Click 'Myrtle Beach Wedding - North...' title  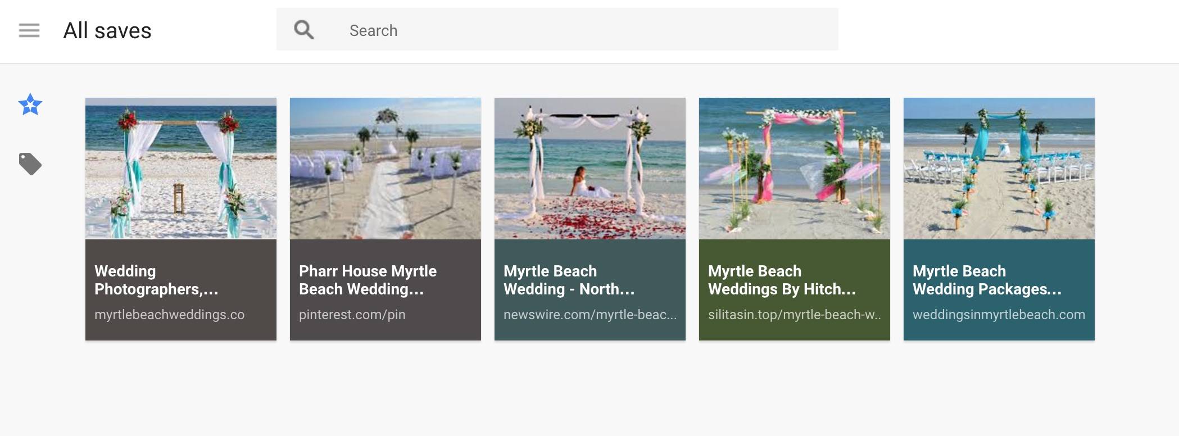(x=569, y=280)
